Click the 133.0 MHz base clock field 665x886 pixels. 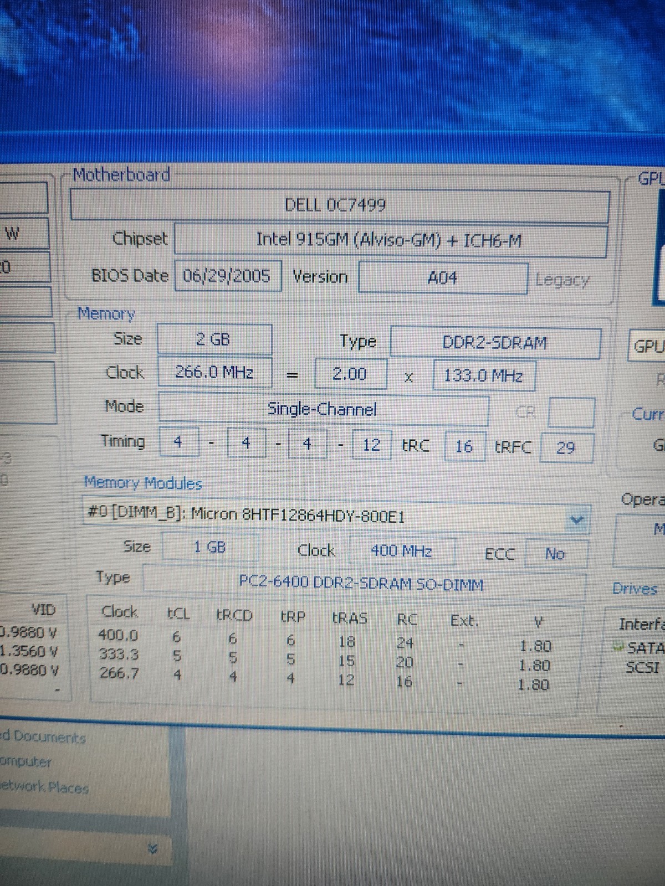(483, 376)
